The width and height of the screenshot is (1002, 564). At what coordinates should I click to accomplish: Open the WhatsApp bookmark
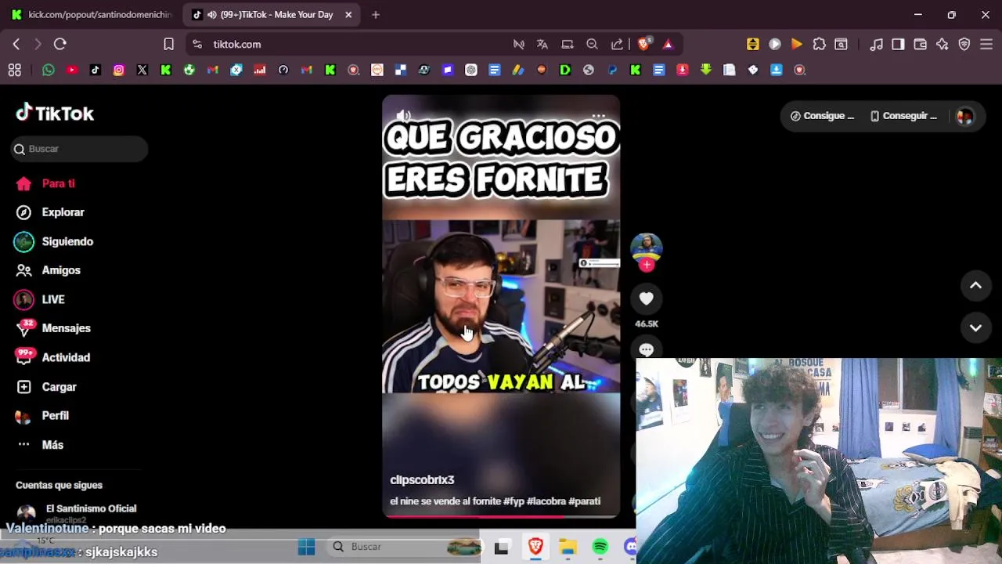pyautogui.click(x=49, y=70)
